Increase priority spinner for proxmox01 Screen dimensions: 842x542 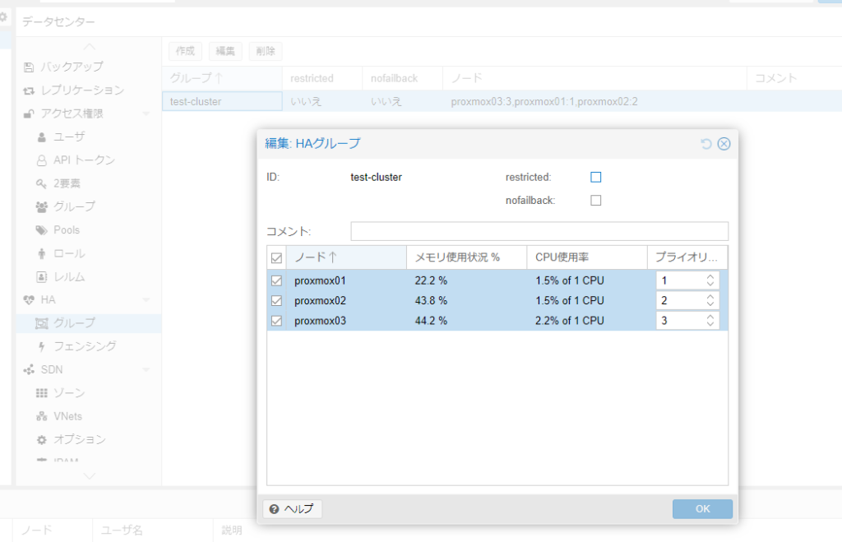coord(710,276)
